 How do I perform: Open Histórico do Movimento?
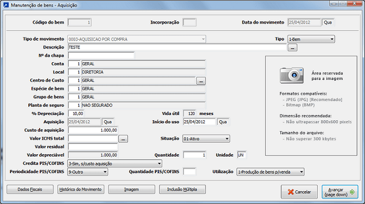pyautogui.click(x=81, y=189)
